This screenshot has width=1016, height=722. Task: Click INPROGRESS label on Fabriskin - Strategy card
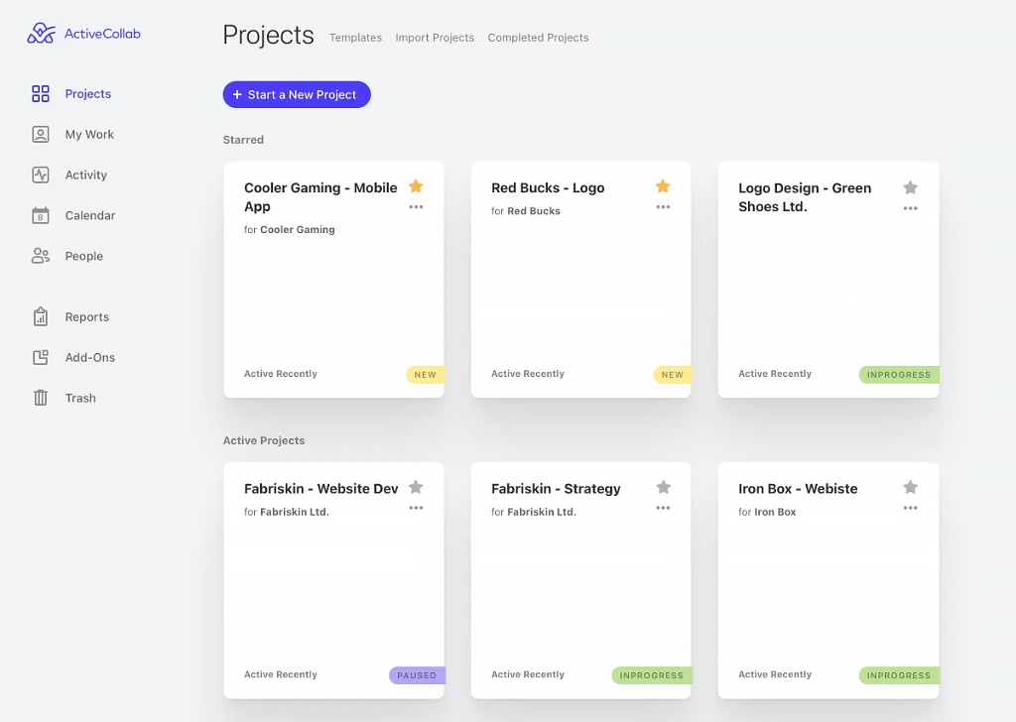point(651,675)
